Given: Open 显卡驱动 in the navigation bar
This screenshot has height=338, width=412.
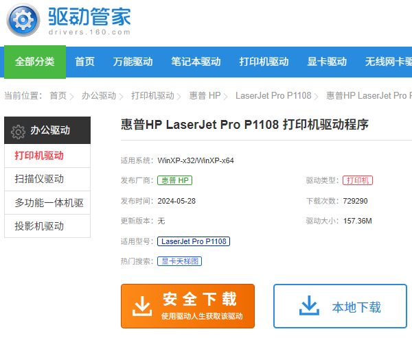Looking at the screenshot, I should (x=327, y=62).
